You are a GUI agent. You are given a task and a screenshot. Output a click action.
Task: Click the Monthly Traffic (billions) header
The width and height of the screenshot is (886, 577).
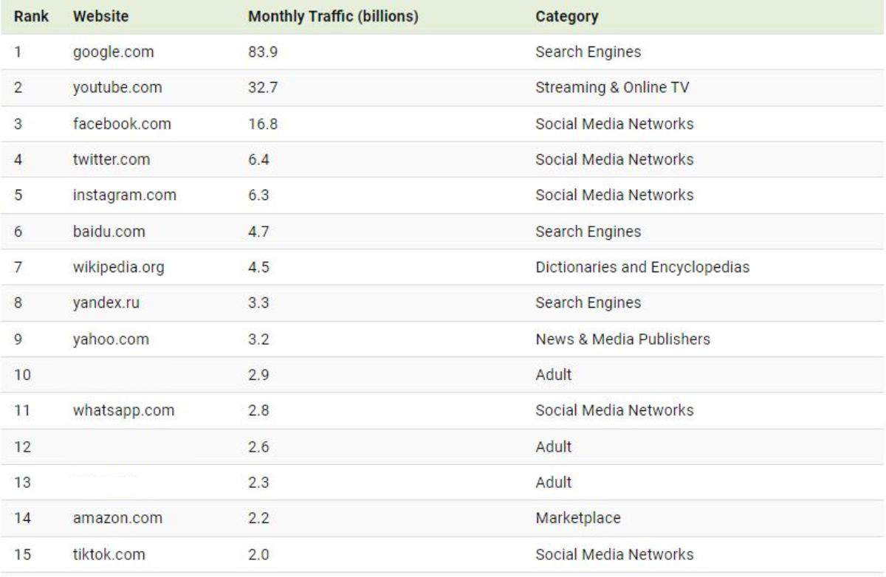[334, 16]
